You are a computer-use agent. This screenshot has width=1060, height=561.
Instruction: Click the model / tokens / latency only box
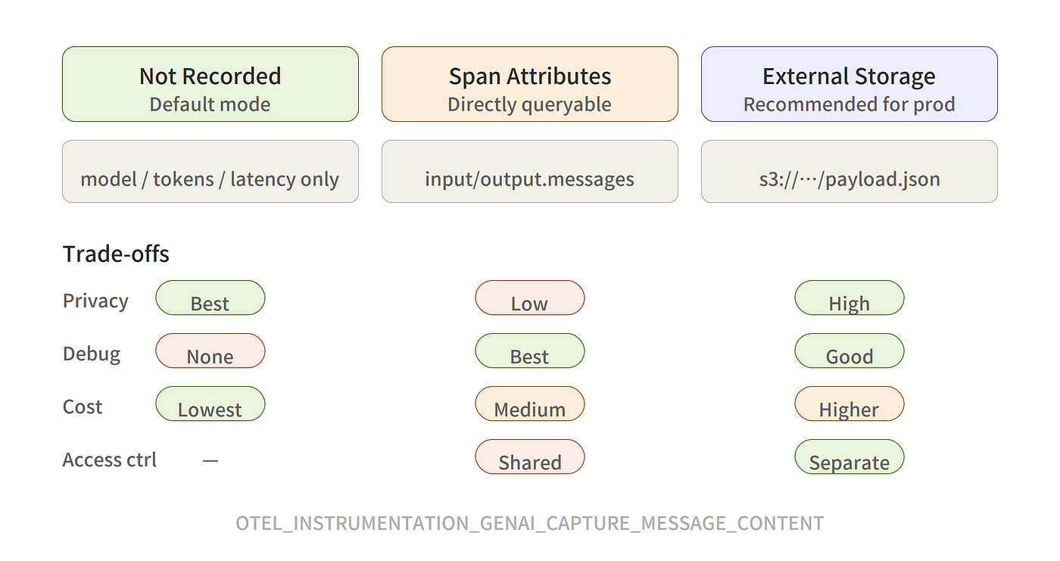pyautogui.click(x=210, y=171)
